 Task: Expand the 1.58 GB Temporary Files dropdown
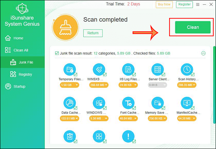69,85
